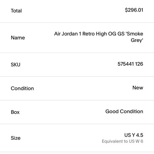Screen dimensions: 154x154
Task: Click the $296.01 total amount
Action: coord(134,10)
